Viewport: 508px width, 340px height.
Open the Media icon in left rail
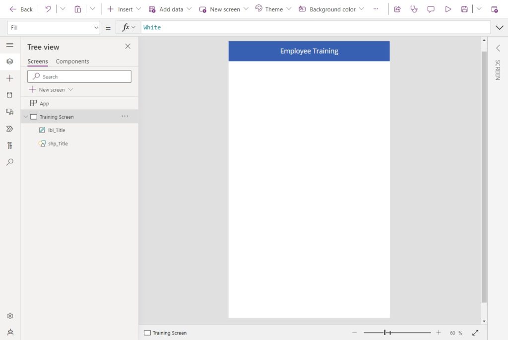tap(10, 112)
